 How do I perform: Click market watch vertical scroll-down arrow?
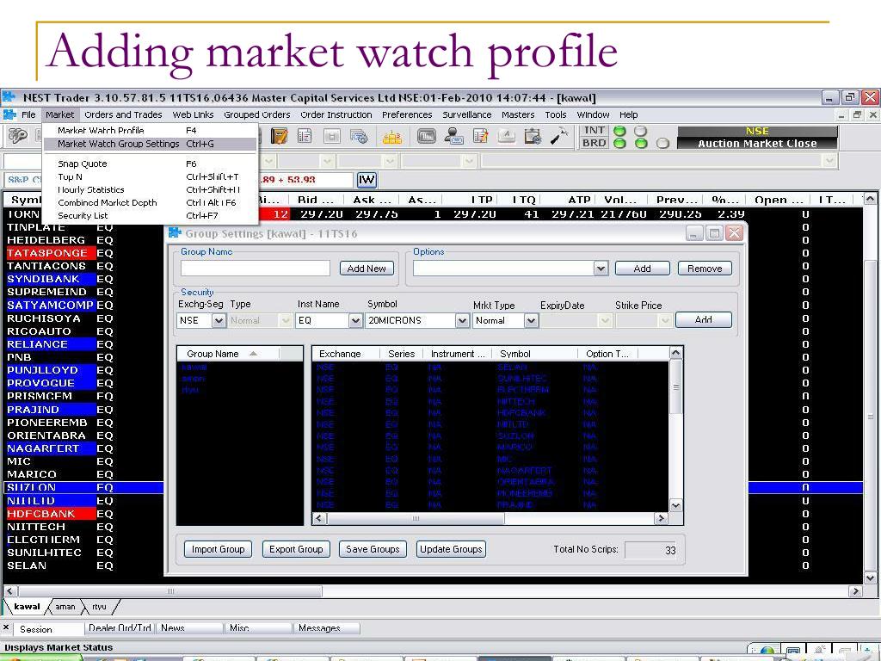pyautogui.click(x=870, y=578)
